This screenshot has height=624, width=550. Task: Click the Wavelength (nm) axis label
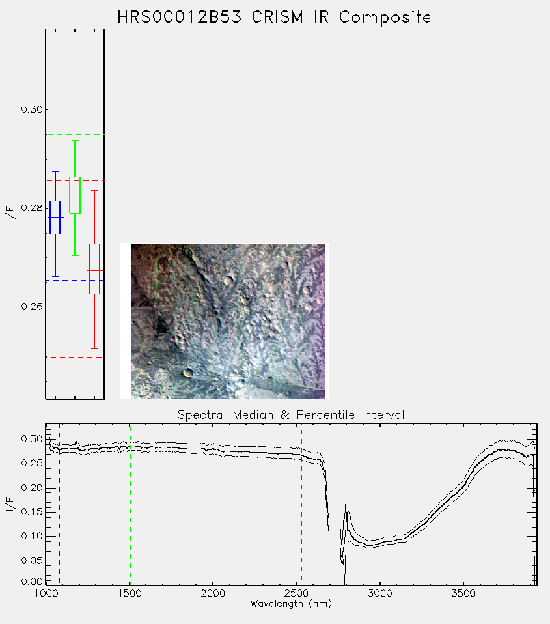291,604
